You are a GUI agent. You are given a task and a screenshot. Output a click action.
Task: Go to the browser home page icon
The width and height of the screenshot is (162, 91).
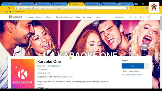12,8
